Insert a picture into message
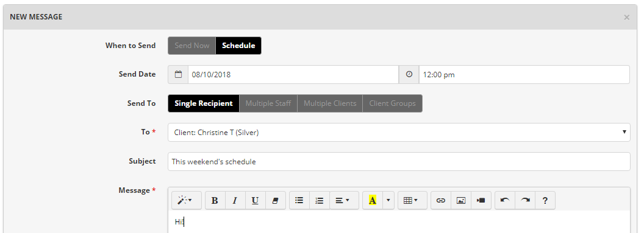 pyautogui.click(x=461, y=201)
